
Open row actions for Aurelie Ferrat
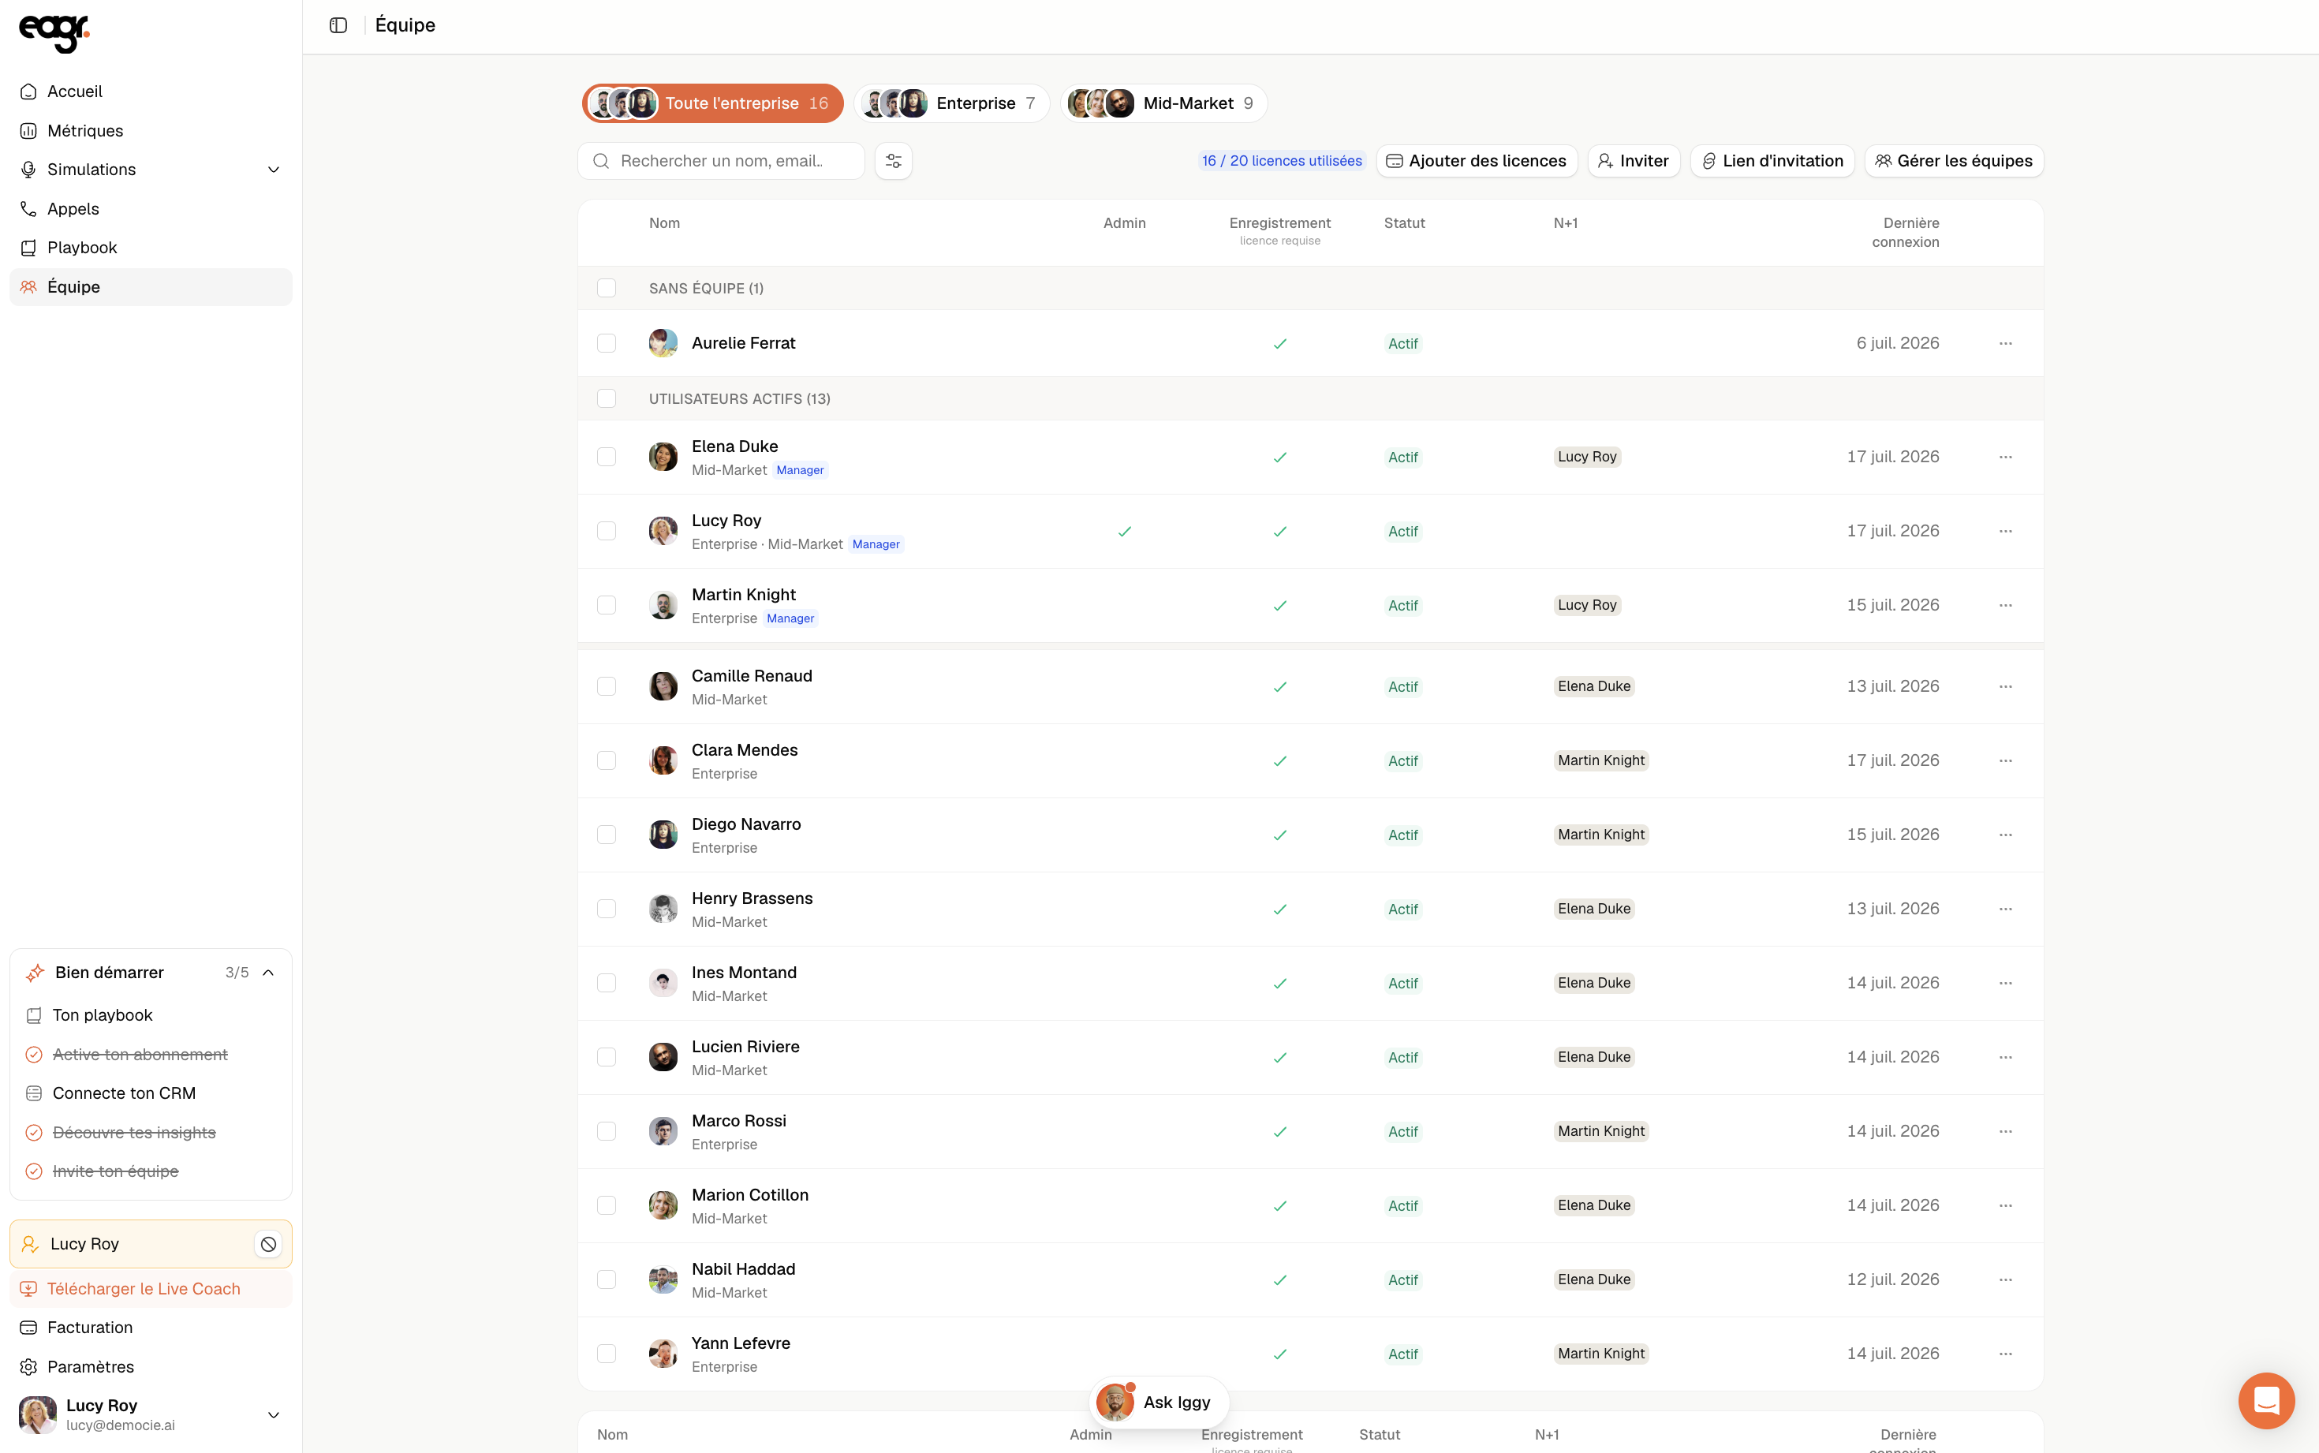click(2006, 343)
